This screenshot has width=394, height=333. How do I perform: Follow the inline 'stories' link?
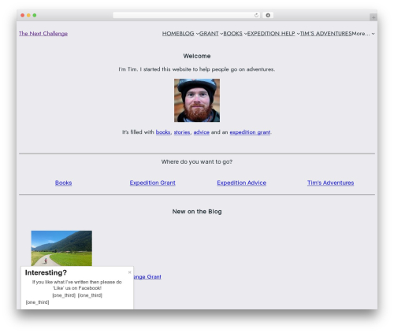[x=182, y=132]
